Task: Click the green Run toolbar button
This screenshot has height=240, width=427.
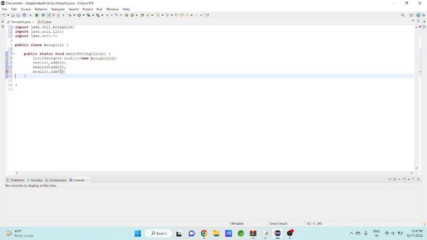Action: 79,15
